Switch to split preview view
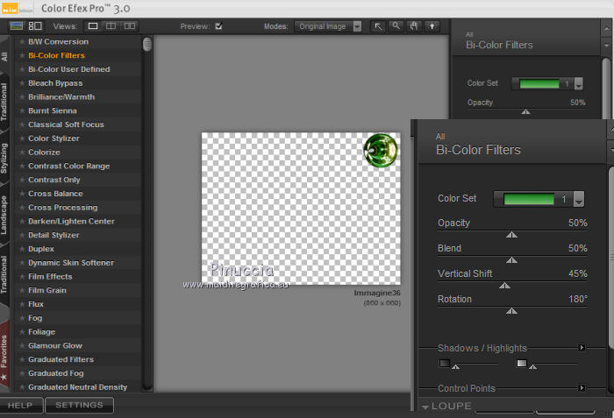Image resolution: width=614 pixels, height=418 pixels. (x=111, y=26)
